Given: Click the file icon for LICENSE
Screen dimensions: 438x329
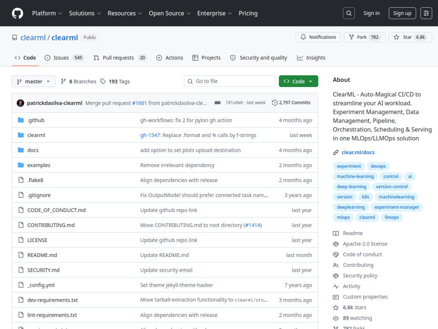Looking at the screenshot, I should point(21,240).
